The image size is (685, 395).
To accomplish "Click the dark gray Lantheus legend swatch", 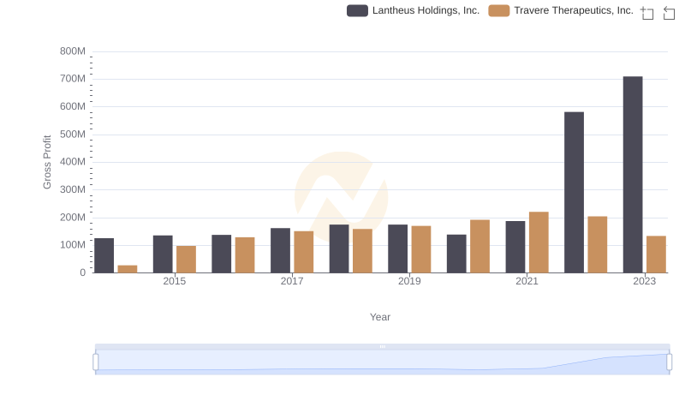I will click(358, 10).
